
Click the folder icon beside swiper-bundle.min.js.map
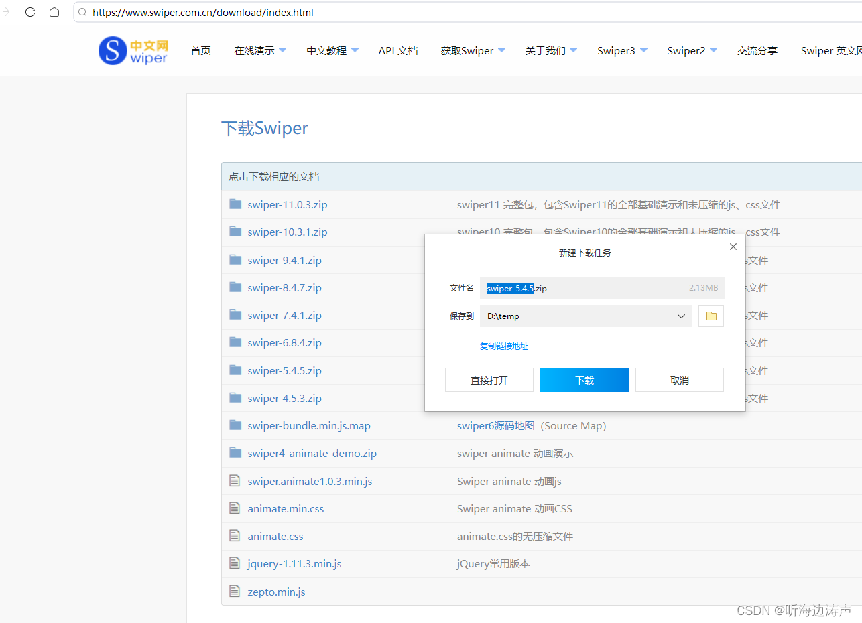[235, 425]
